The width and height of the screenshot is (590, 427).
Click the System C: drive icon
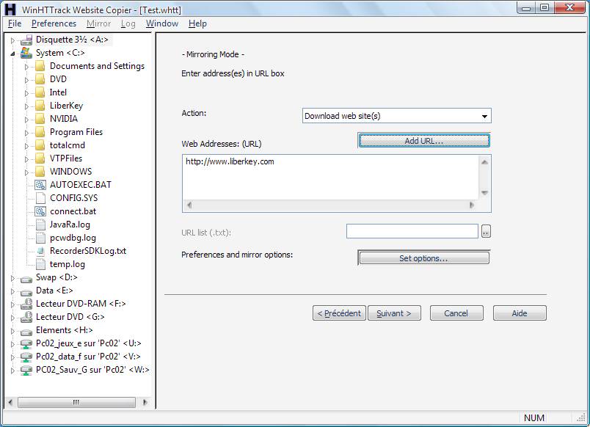coord(26,53)
